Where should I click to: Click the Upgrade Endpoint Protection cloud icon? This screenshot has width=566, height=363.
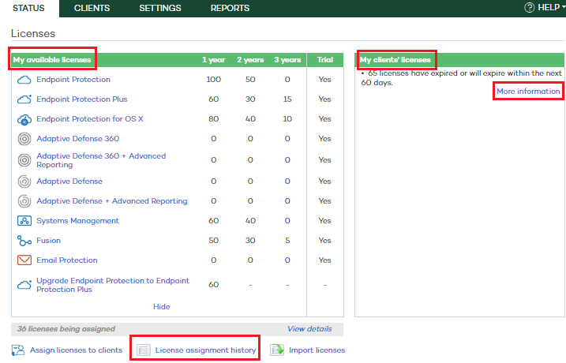pos(24,284)
